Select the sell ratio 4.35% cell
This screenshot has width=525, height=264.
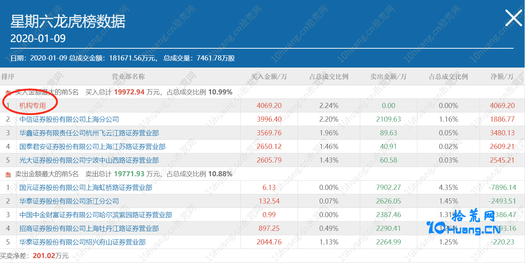(448, 188)
